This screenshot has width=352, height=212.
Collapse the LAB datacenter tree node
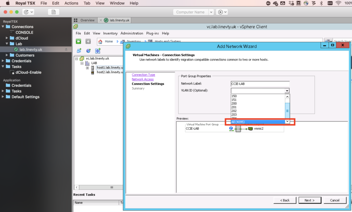82,63
